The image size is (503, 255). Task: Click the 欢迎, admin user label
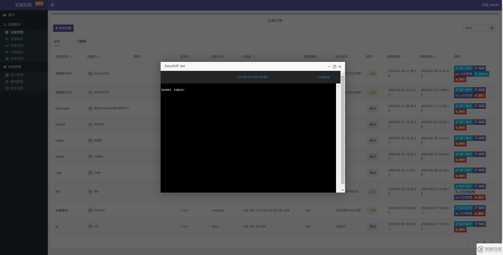490,5
